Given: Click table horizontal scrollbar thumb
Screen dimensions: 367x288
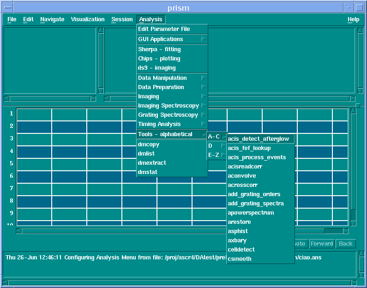Looking at the screenshot, I should coord(173,231).
